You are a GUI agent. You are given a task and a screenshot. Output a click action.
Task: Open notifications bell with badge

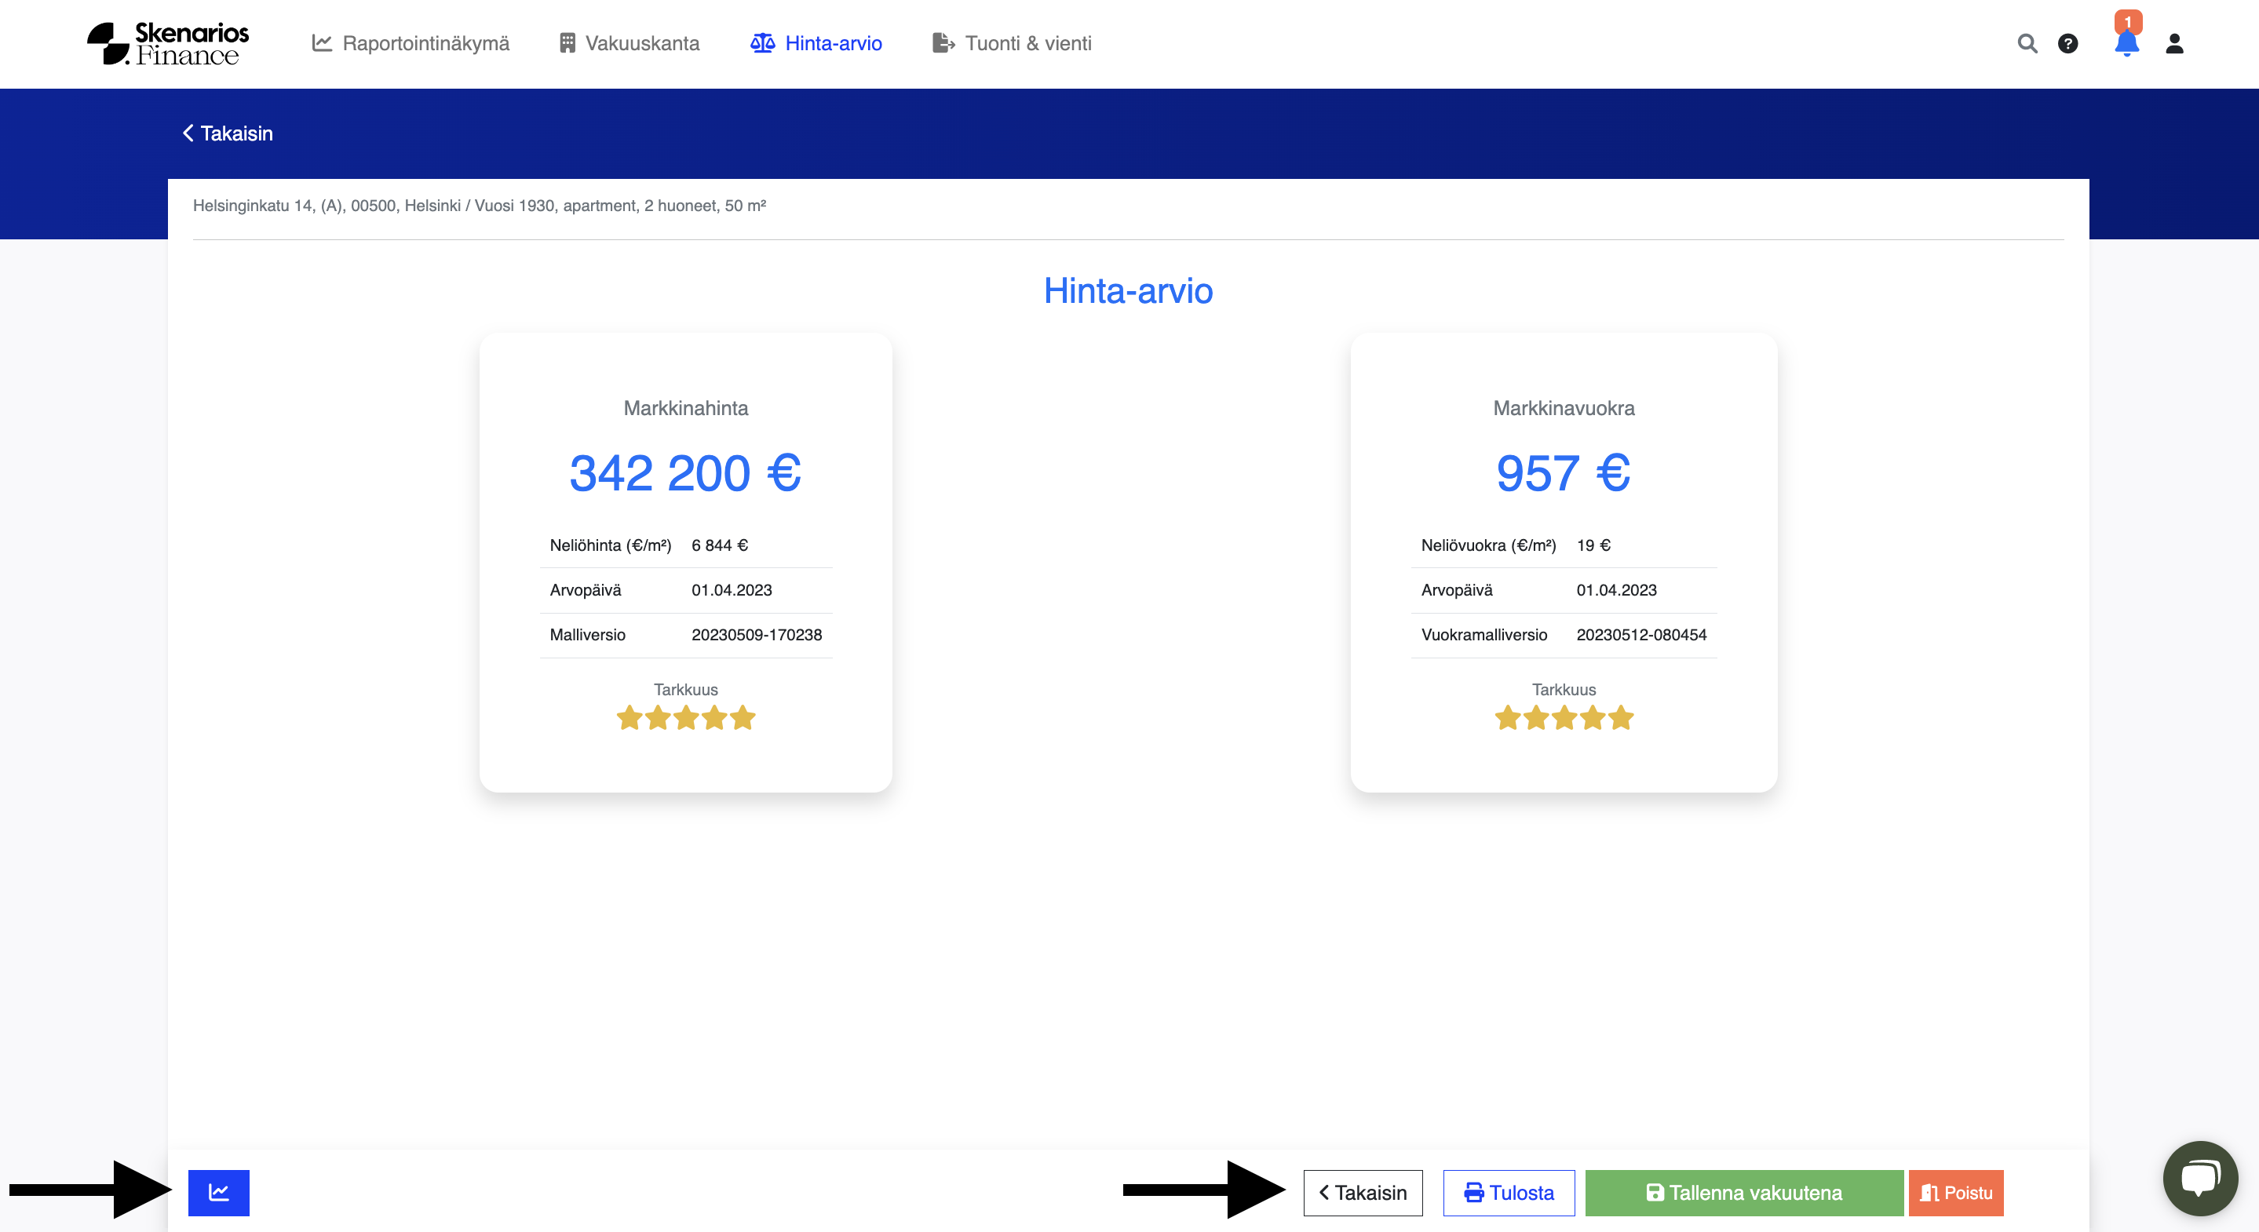[x=2126, y=42]
